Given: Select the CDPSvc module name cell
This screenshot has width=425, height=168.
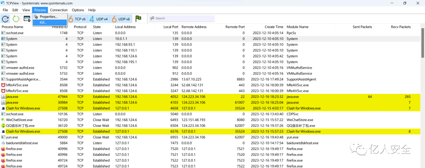Looking at the screenshot, I should click(x=293, y=114).
